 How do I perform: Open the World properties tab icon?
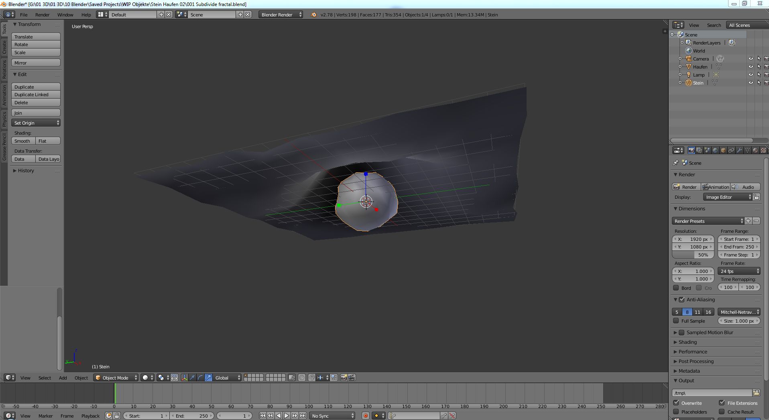point(715,150)
